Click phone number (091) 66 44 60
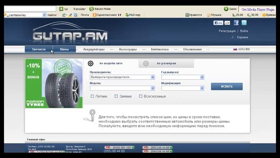Screen dimensions: 280x158 [160, 147]
